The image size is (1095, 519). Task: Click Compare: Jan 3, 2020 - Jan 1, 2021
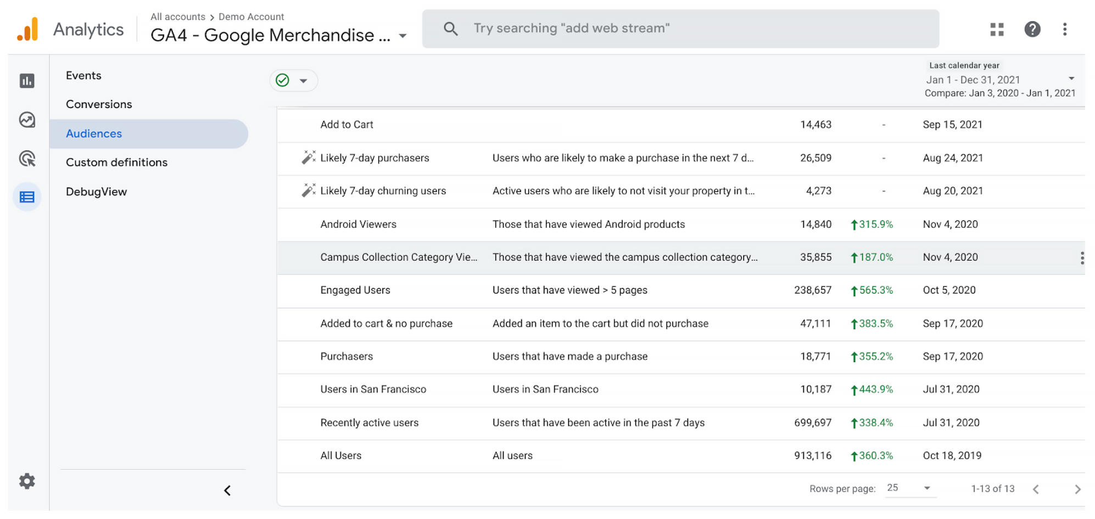pyautogui.click(x=999, y=93)
